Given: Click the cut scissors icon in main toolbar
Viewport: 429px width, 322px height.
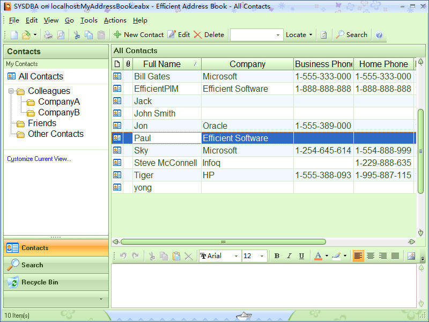Looking at the screenshot, I should (x=77, y=35).
